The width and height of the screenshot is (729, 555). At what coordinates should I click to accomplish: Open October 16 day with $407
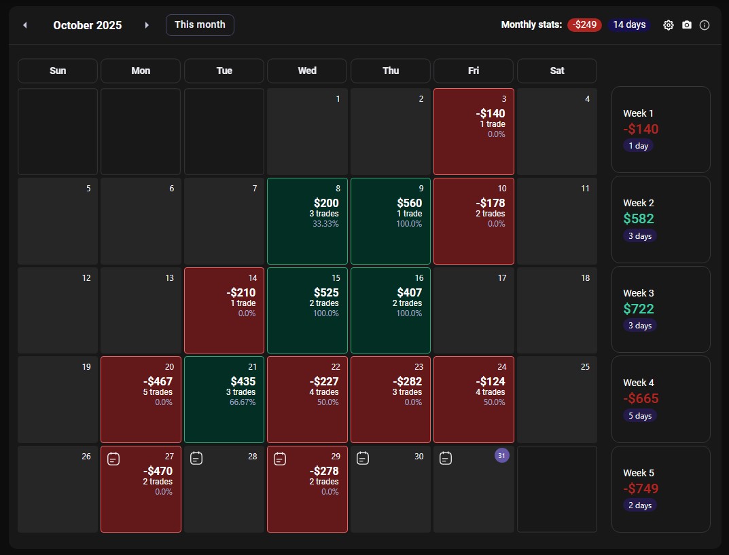(391, 310)
